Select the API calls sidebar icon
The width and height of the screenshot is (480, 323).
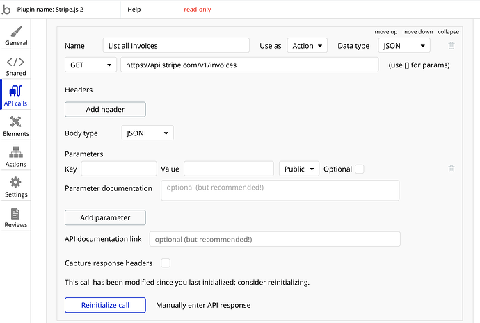click(16, 93)
